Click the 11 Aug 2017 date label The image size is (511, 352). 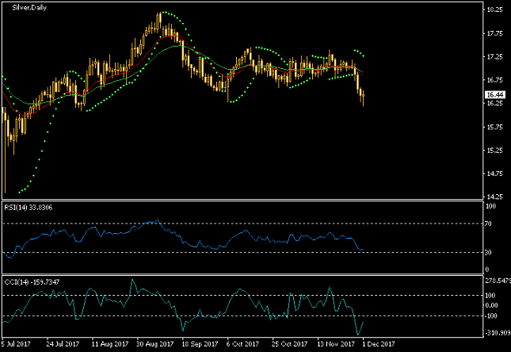click(x=110, y=344)
